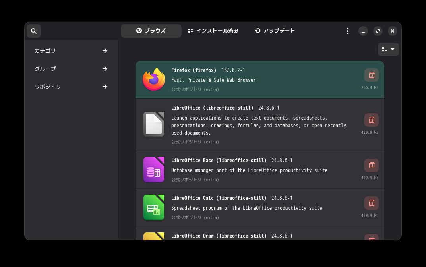Click the refresh icon in アップデート tab
This screenshot has height=267, width=426.
click(258, 31)
